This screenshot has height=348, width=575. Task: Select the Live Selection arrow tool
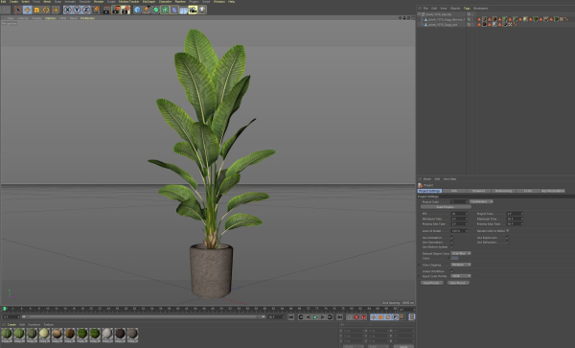point(17,10)
